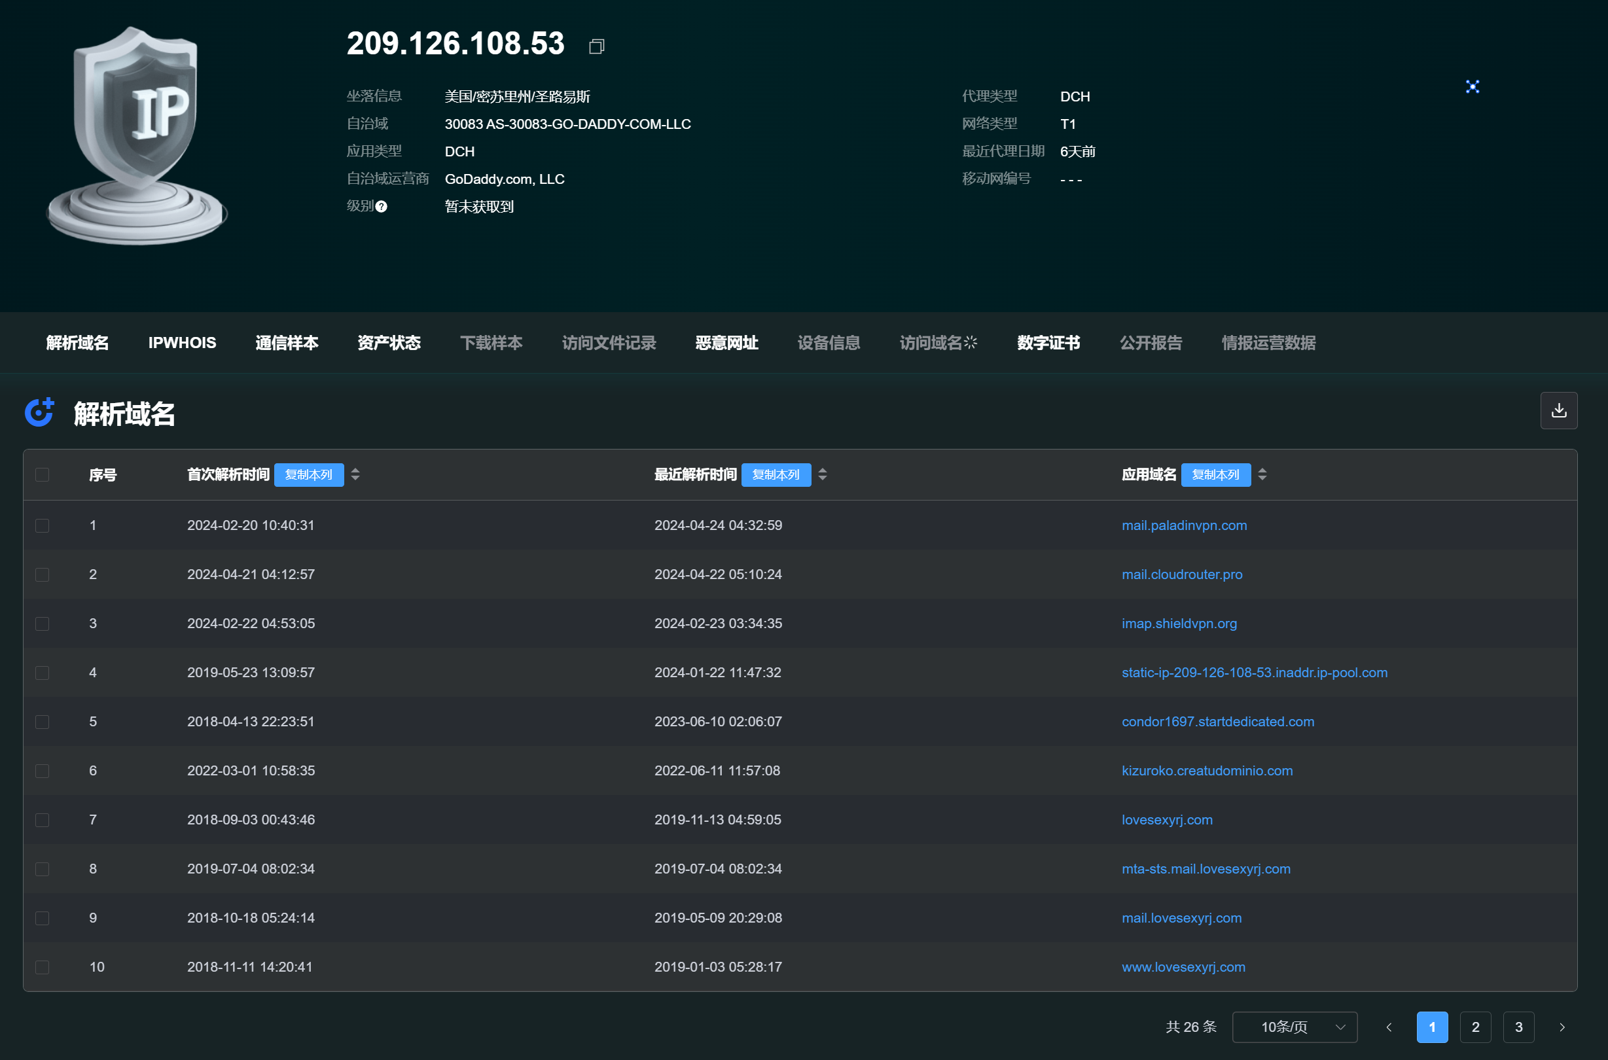
Task: Copy the IP address 209.126.108.53
Action: tap(596, 46)
